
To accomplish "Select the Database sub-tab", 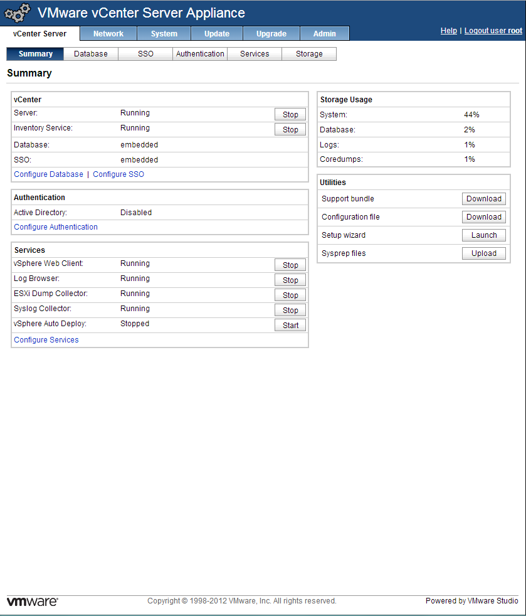I will [x=91, y=54].
